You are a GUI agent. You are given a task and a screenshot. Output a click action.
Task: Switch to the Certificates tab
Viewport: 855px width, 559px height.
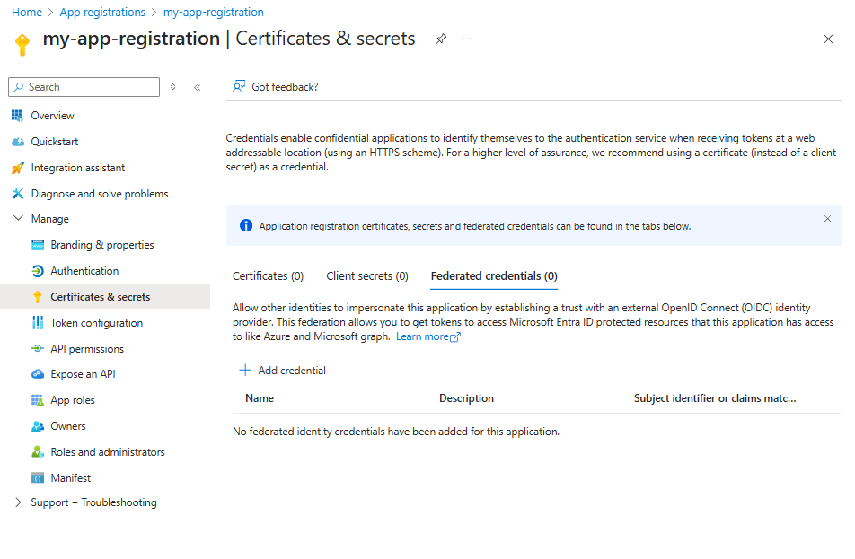click(x=268, y=275)
